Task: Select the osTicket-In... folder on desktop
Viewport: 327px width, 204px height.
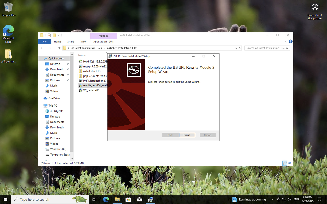Action: (8, 56)
